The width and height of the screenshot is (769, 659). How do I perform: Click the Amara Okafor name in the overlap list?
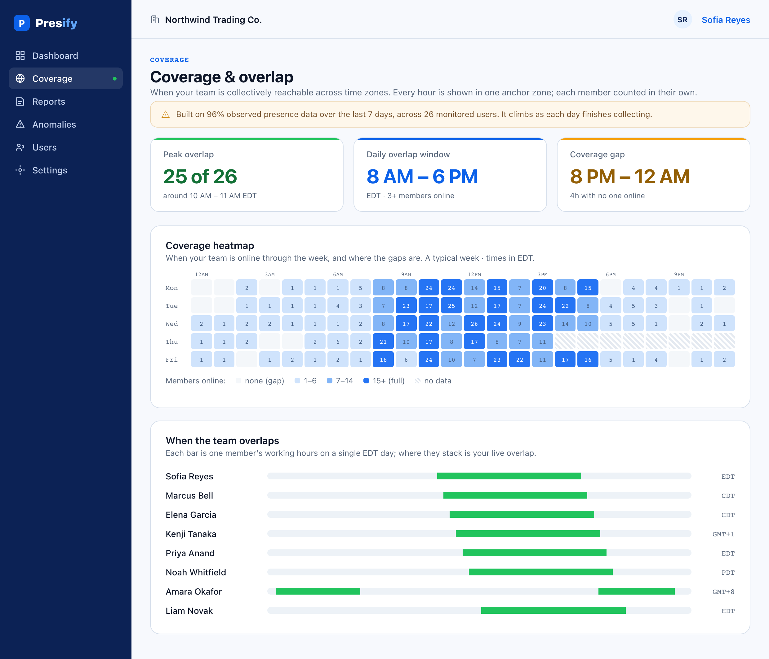coord(194,591)
